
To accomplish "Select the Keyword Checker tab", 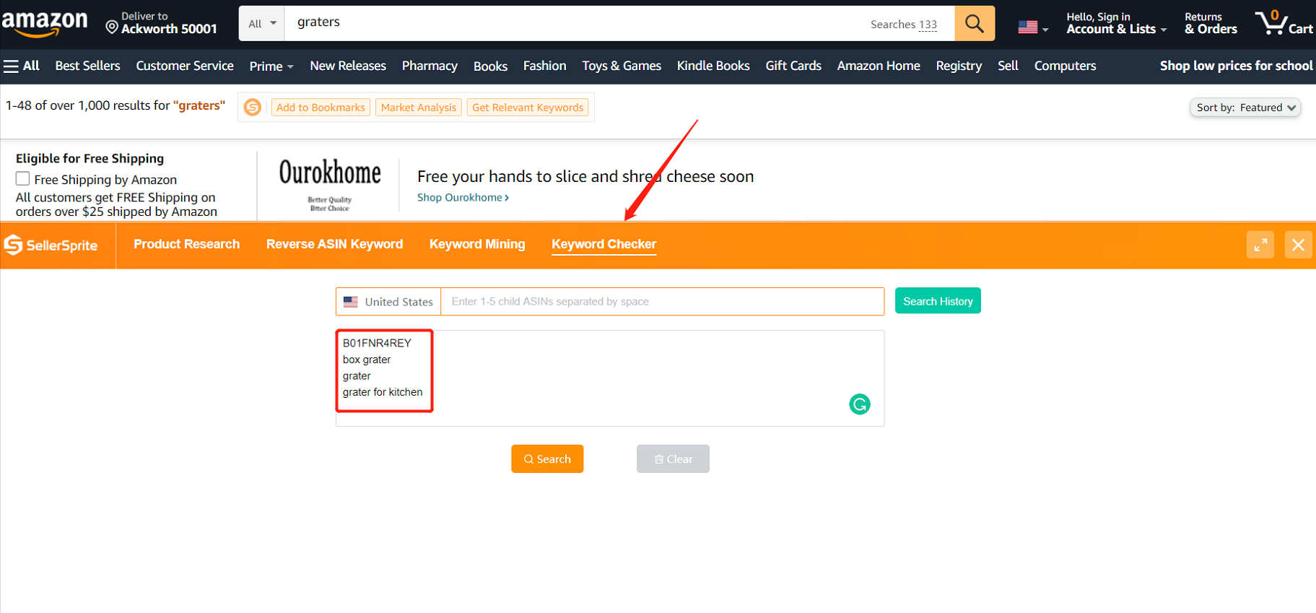I will [x=604, y=244].
